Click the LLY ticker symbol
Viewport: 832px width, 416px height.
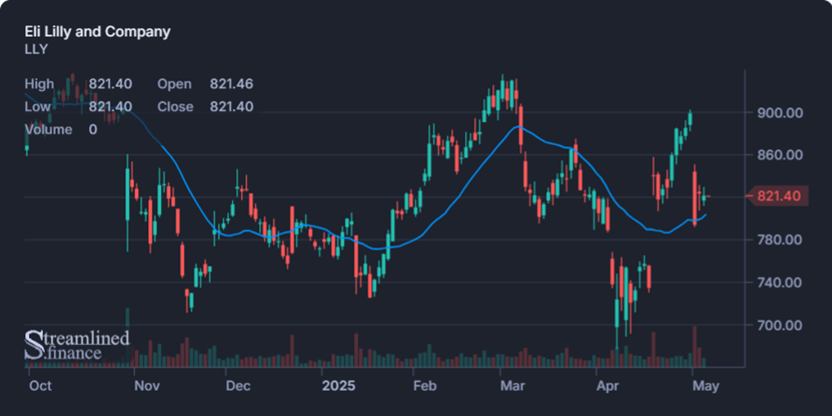tap(36, 49)
